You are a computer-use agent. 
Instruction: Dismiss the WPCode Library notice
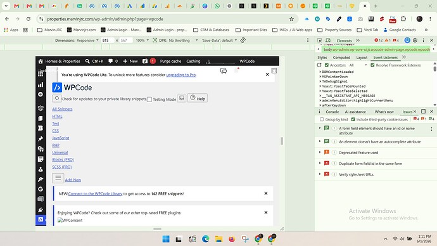coord(266,193)
